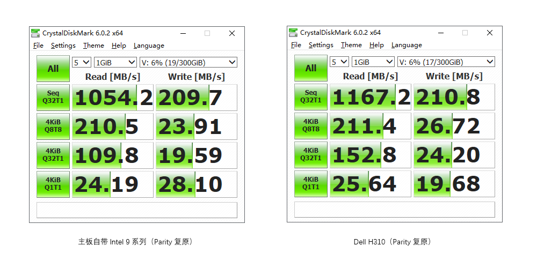This screenshot has height=268, width=537.
Task: Click caption Dell H310 (Parity)
Action: (x=394, y=242)
